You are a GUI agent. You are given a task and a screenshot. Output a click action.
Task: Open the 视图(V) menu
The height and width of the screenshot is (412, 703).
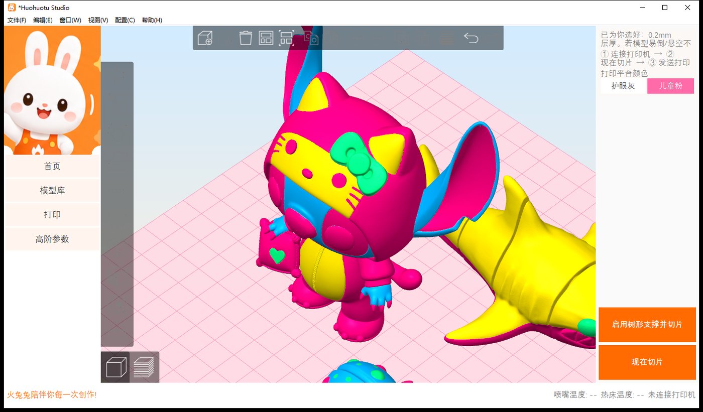click(x=98, y=20)
